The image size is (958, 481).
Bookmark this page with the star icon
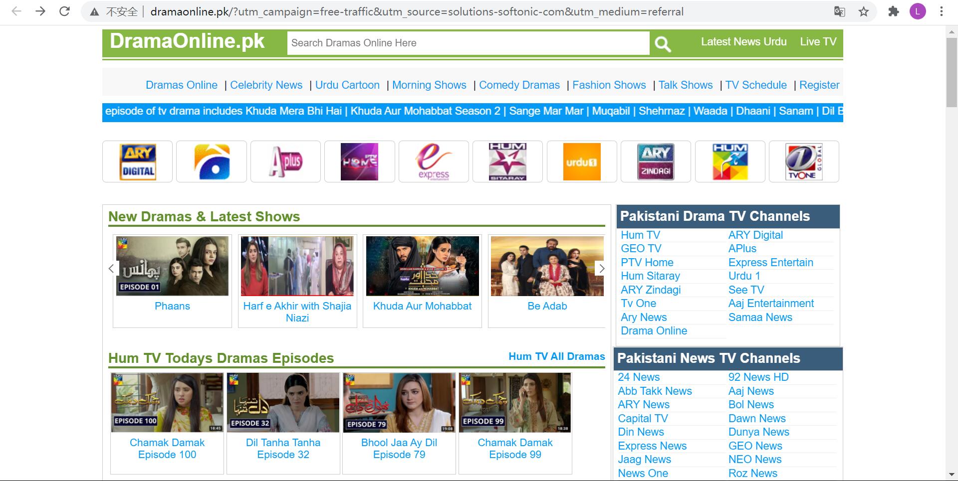pyautogui.click(x=863, y=11)
